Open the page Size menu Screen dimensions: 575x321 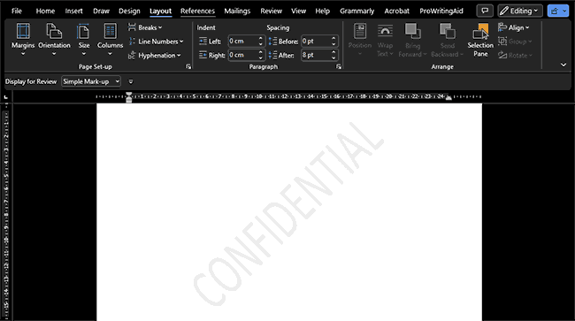(84, 40)
